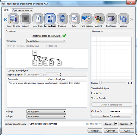The image size is (137, 135).
Task: Click the Flujo trabajo icon
Action: [87, 19]
